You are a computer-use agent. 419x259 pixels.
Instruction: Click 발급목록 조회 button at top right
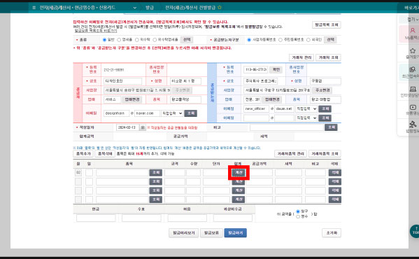(x=326, y=25)
